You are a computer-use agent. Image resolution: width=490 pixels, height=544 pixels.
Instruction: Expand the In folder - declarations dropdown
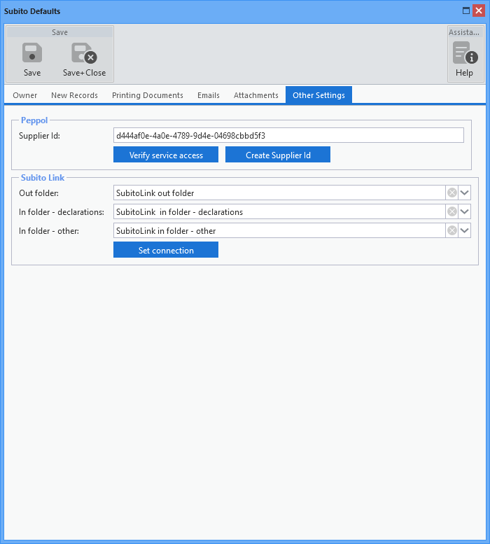[x=464, y=211]
